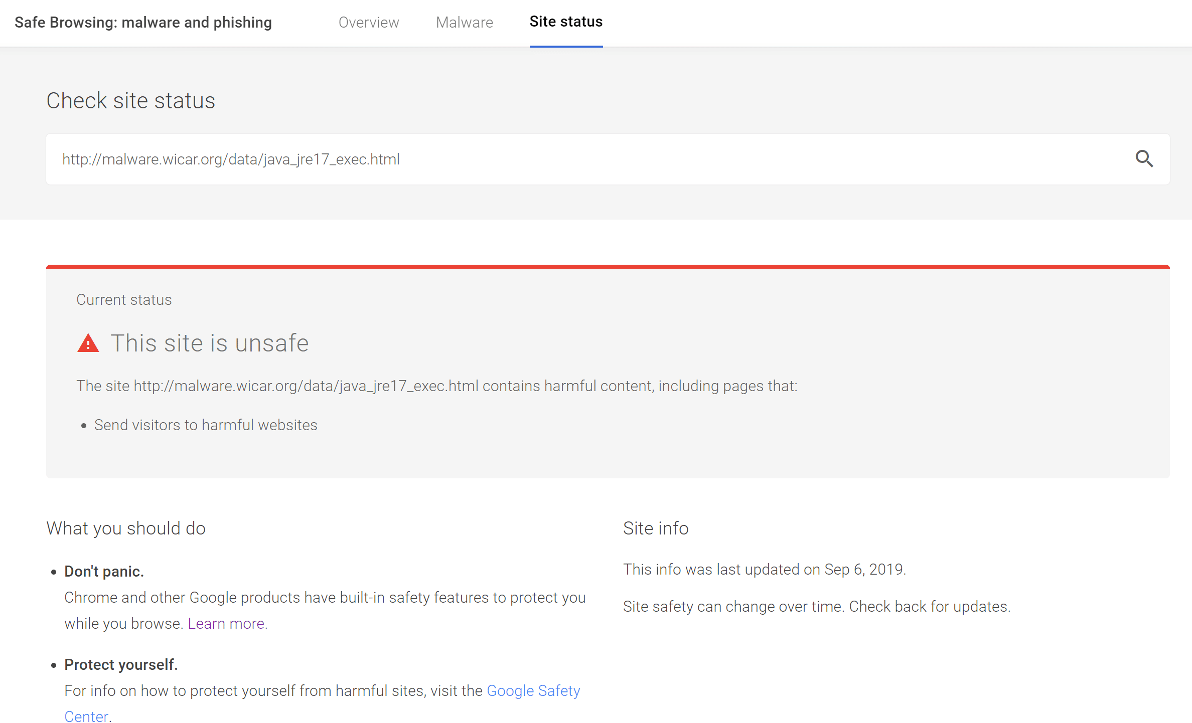Visit the Google Safety Center link

pyautogui.click(x=533, y=690)
